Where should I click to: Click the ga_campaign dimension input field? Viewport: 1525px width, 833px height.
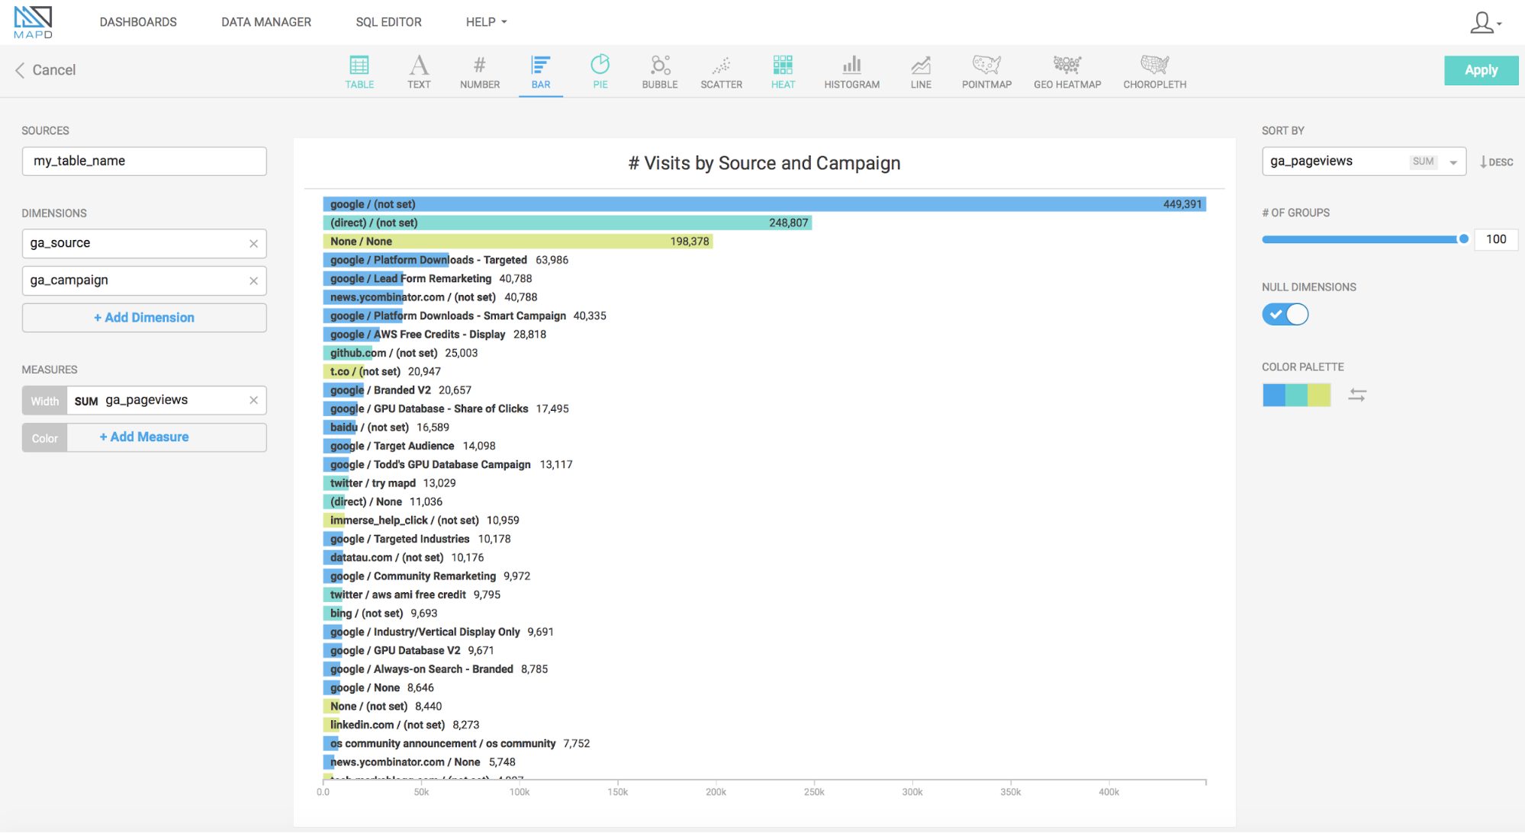(x=143, y=280)
